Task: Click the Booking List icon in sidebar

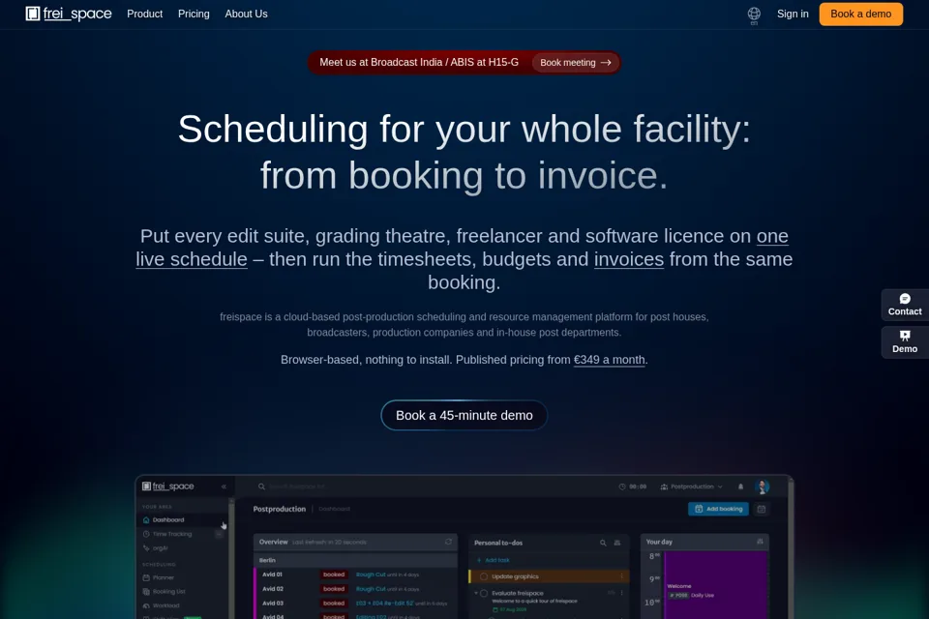Action: pyautogui.click(x=146, y=592)
